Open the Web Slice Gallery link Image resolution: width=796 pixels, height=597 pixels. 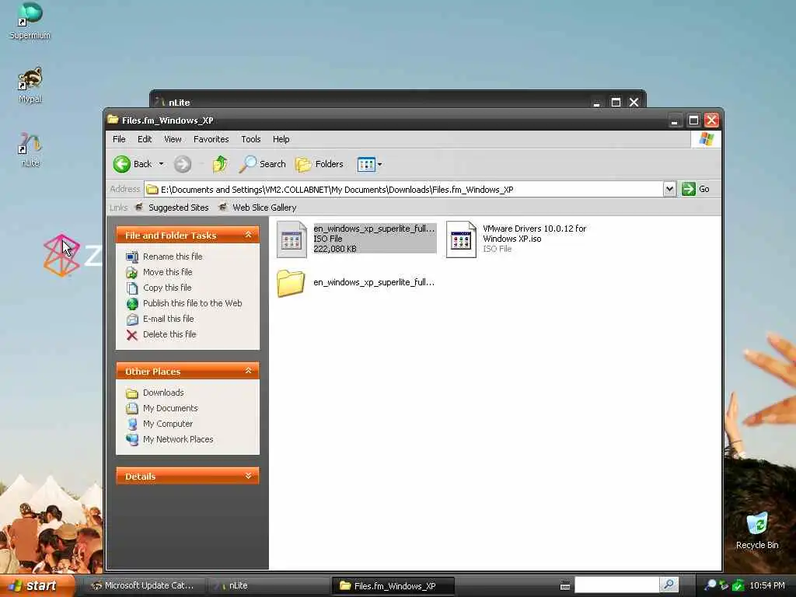(x=258, y=207)
